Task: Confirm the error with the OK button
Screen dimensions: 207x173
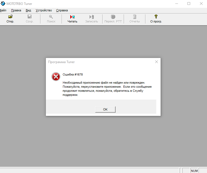Action: [105, 109]
